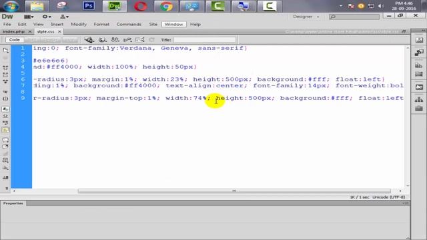Click the volume speaker tray icon
The width and height of the screenshot is (427, 240).
pos(381,6)
